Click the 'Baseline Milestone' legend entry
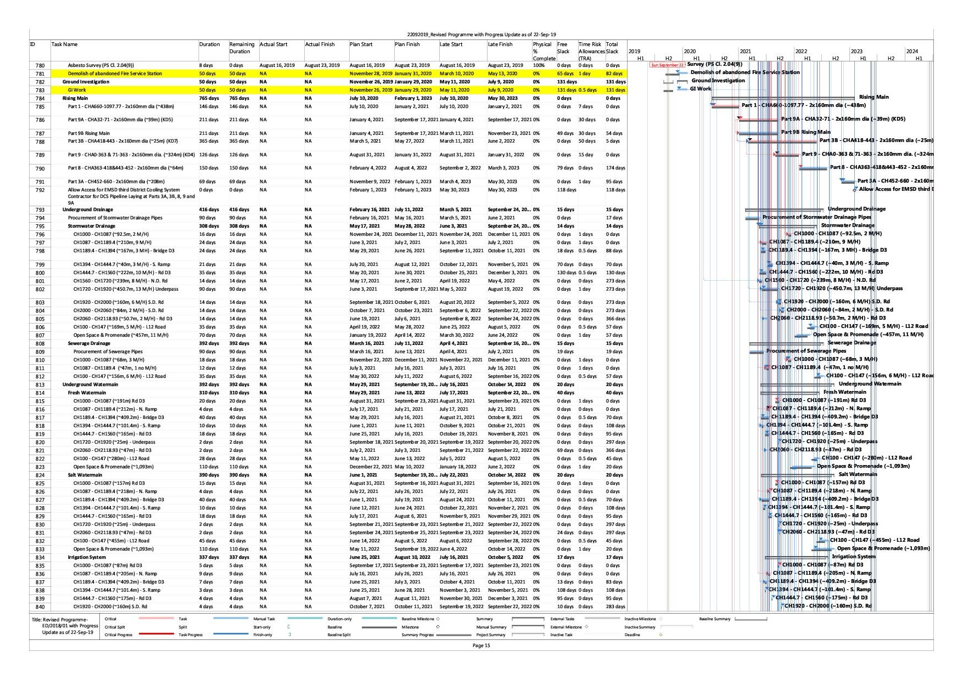 pos(421,619)
